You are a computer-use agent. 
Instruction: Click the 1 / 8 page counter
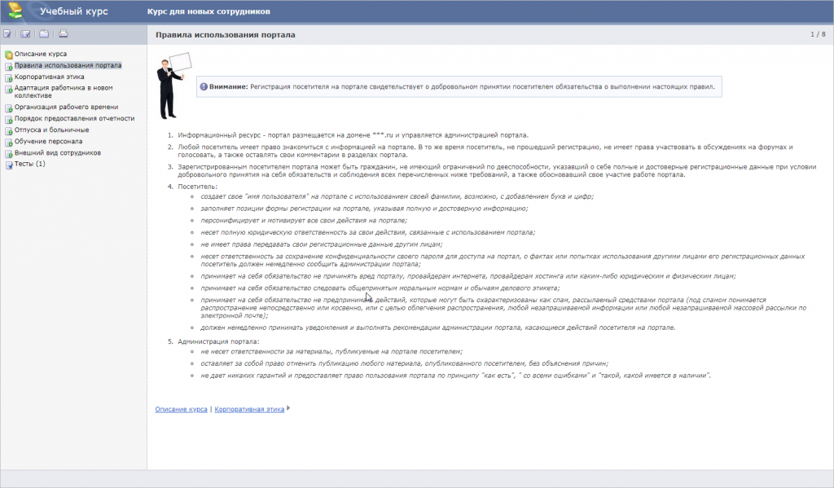click(x=818, y=34)
